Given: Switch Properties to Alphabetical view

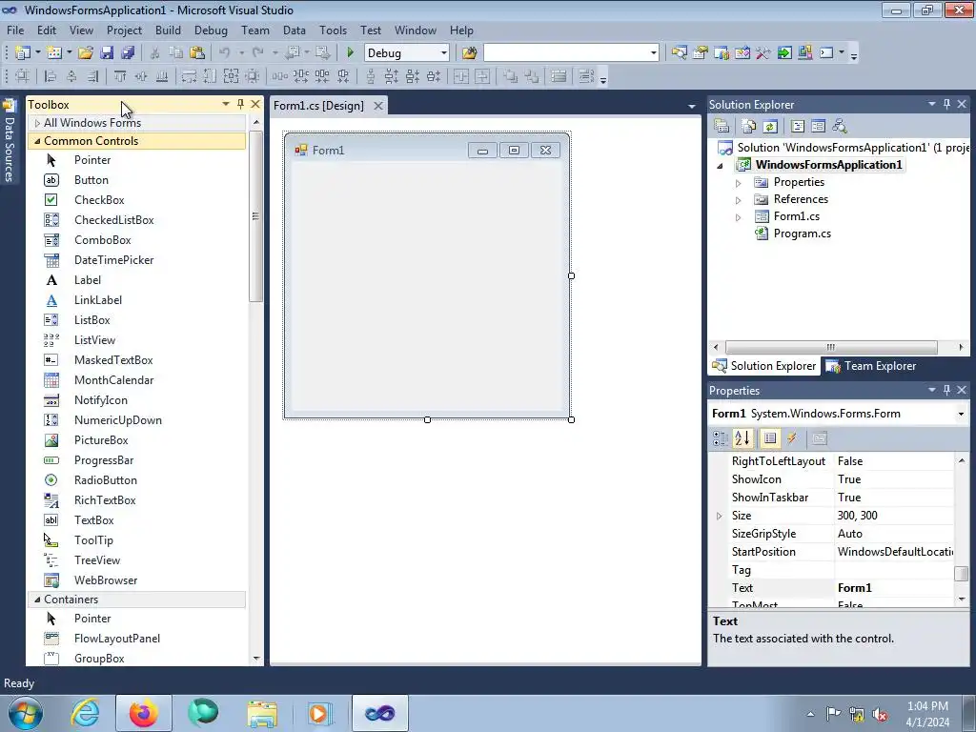Looking at the screenshot, I should [x=742, y=438].
